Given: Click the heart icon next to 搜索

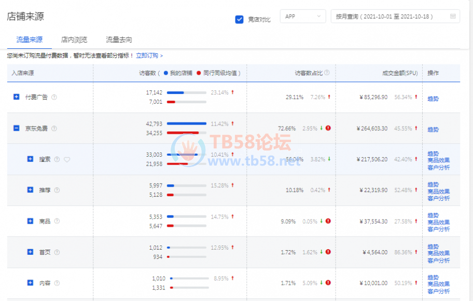Looking at the screenshot, I should pos(67,159).
